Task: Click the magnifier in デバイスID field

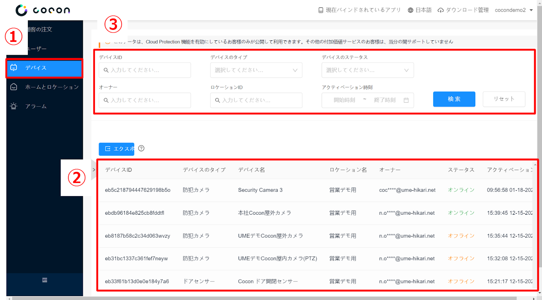Action: pyautogui.click(x=106, y=71)
